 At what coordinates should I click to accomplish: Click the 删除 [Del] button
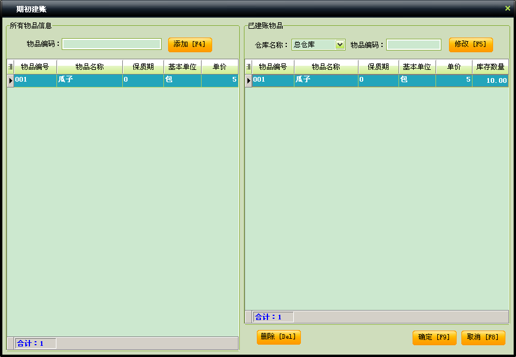[279, 337]
